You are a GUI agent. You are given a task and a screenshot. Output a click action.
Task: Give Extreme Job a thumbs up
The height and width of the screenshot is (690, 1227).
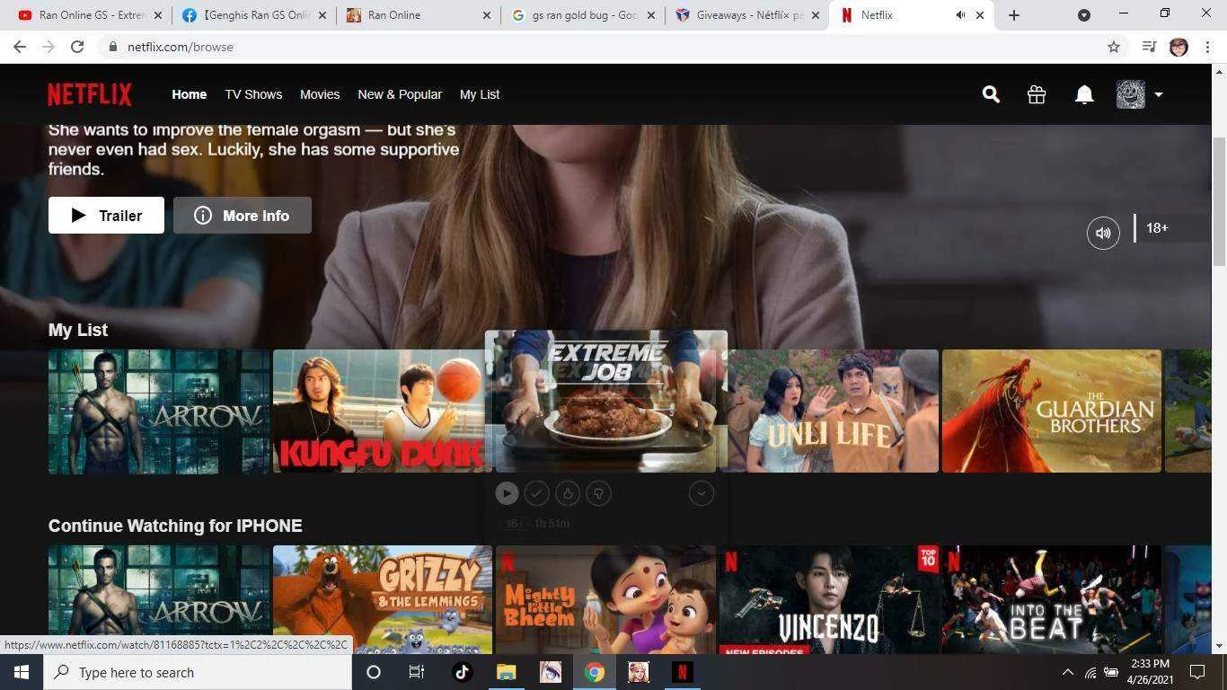(x=568, y=492)
